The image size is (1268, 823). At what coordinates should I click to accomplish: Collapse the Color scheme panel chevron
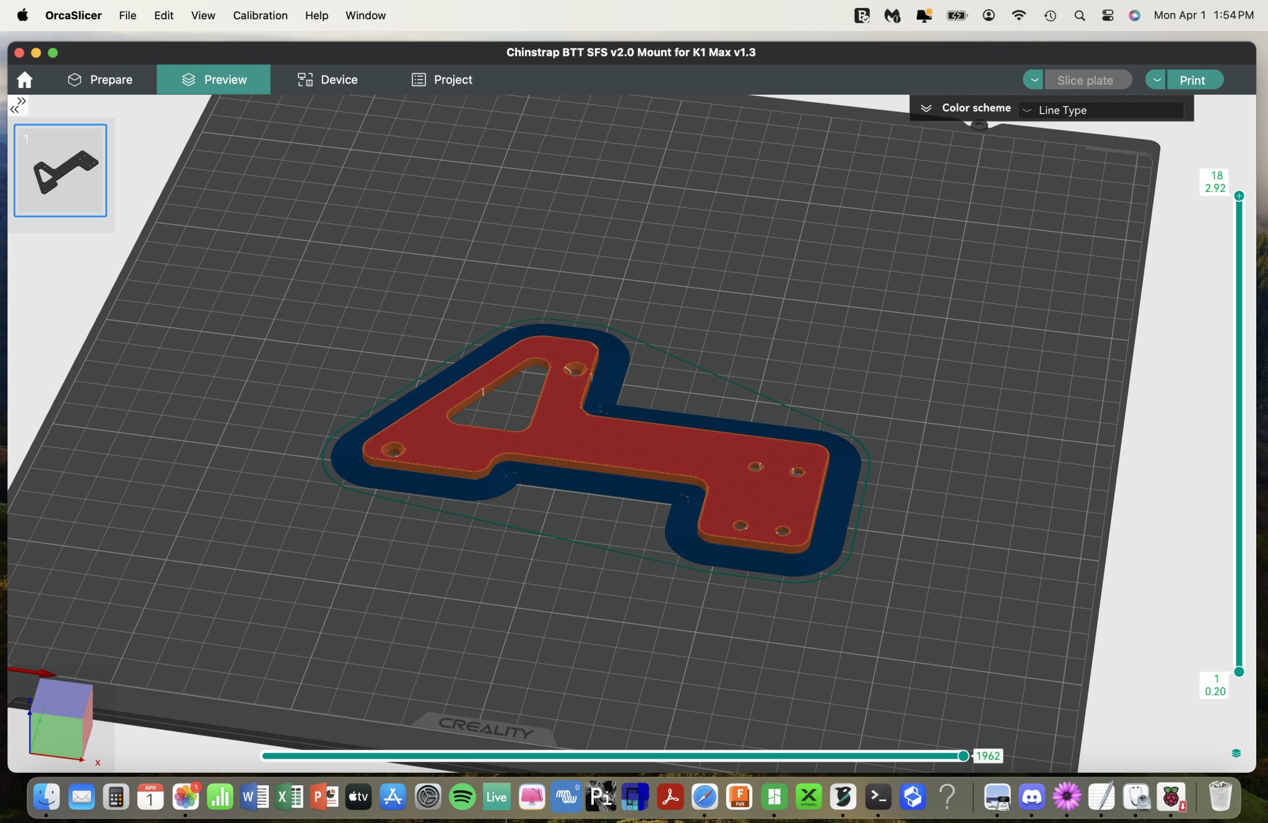[x=926, y=108]
